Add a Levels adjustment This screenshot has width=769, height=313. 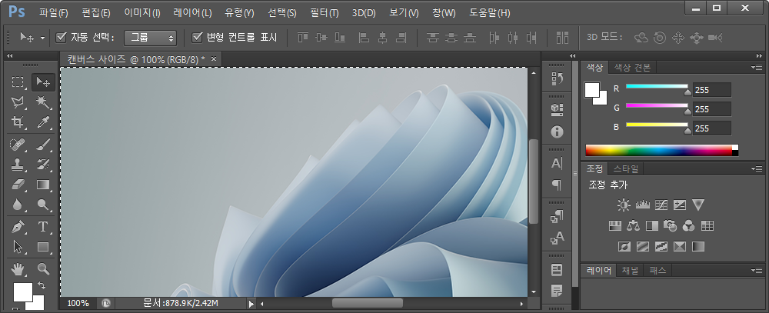[642, 205]
